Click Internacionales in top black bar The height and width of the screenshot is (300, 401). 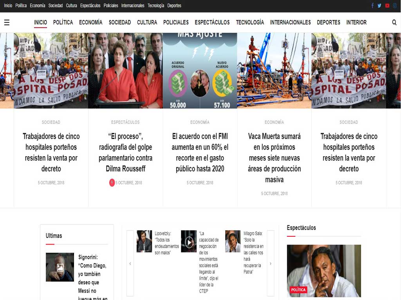tap(133, 5)
